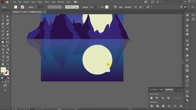
Task: Open stroke color dropdown in control bar
Action: click(x=25, y=7)
